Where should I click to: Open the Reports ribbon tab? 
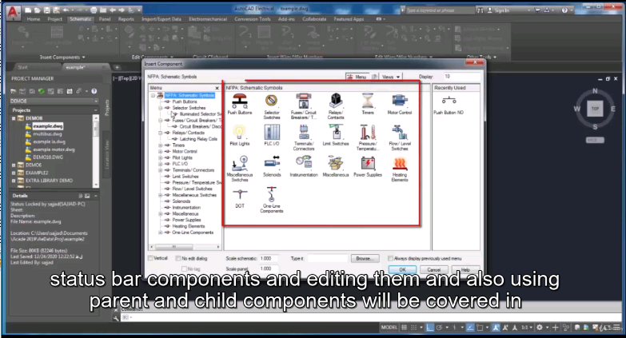coord(126,19)
